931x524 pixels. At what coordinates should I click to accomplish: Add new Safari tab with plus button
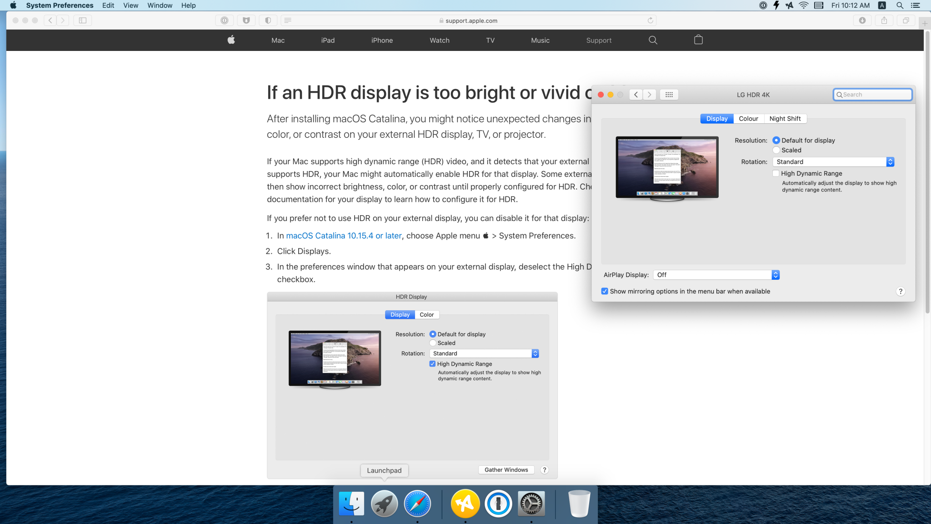pyautogui.click(x=925, y=23)
